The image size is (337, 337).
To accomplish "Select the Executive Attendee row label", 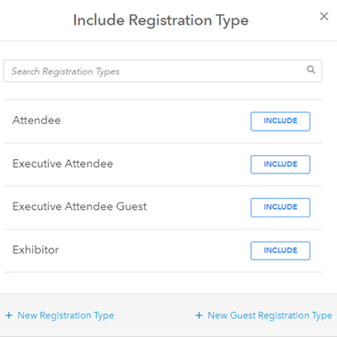I will (x=62, y=163).
